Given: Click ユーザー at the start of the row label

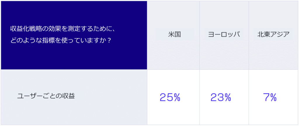Looking at the screenshot, I should [x=30, y=96].
